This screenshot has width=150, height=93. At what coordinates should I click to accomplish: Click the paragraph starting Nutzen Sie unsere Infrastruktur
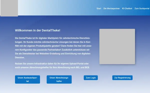52,65
